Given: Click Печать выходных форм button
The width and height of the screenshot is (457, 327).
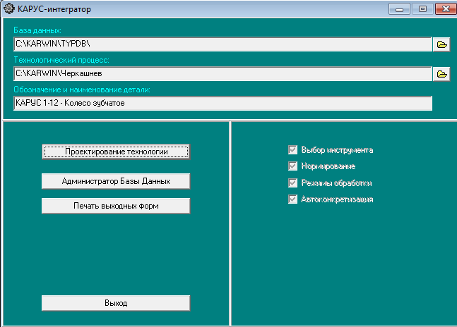Looking at the screenshot, I should tap(116, 206).
